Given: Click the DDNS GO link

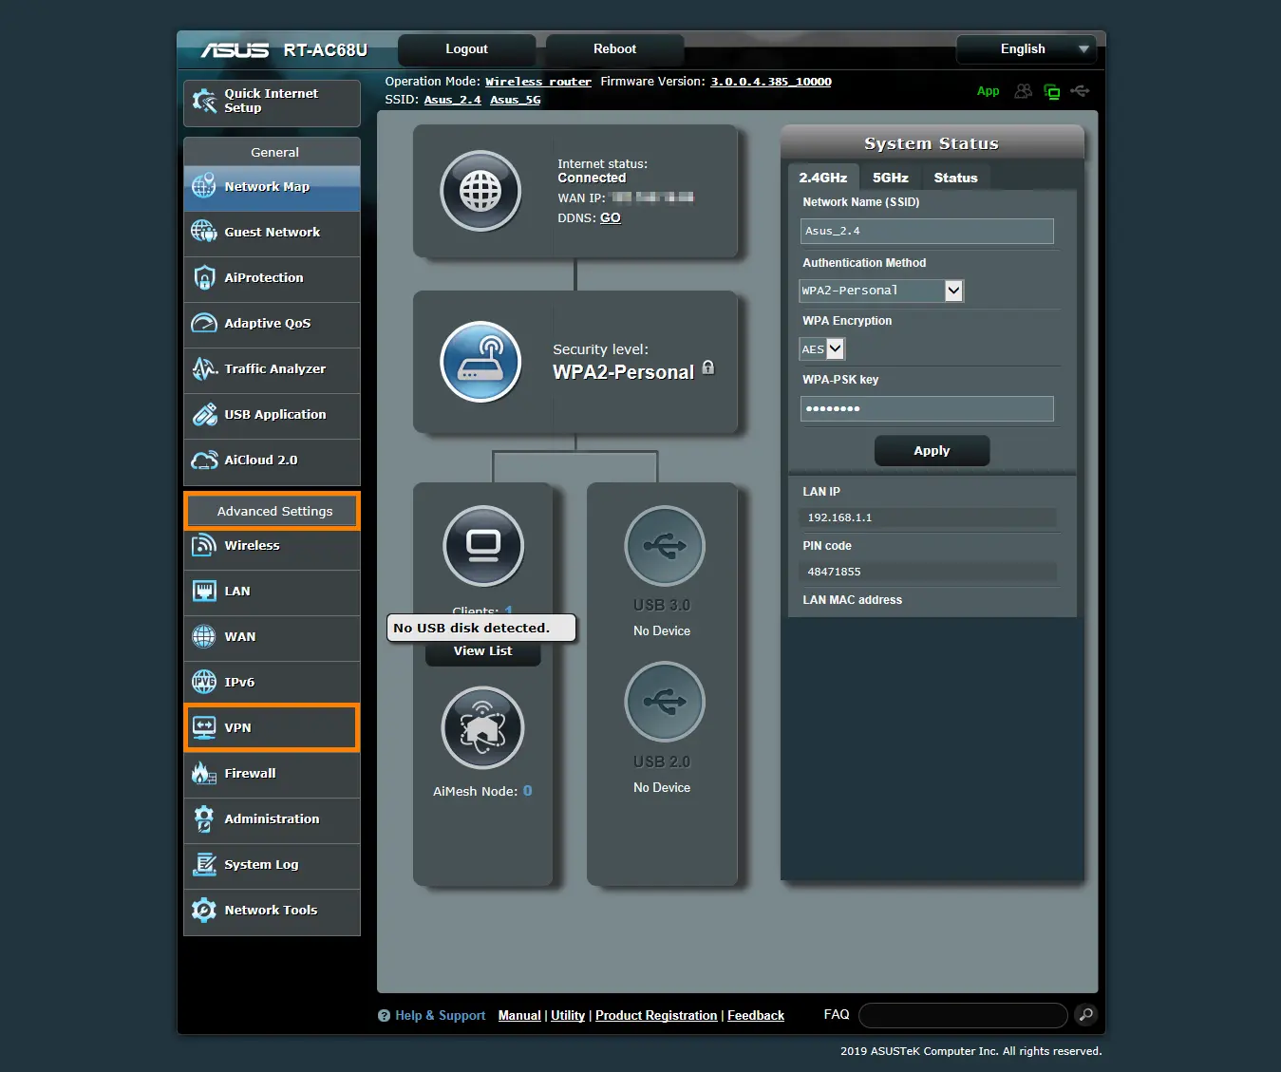Looking at the screenshot, I should click(611, 217).
